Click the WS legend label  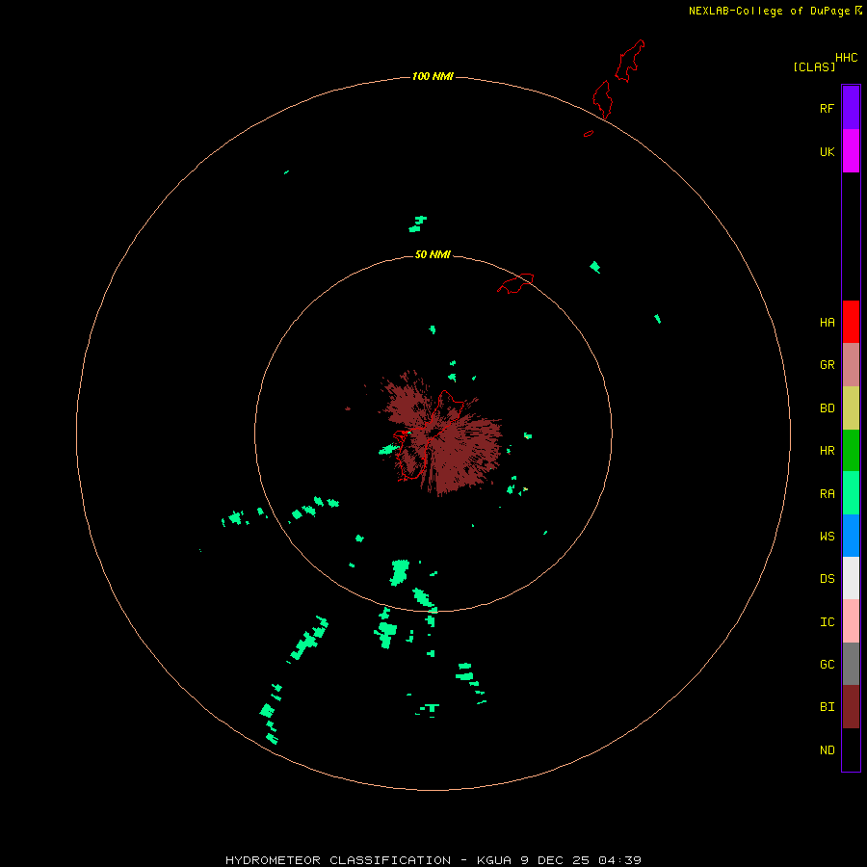coord(827,537)
